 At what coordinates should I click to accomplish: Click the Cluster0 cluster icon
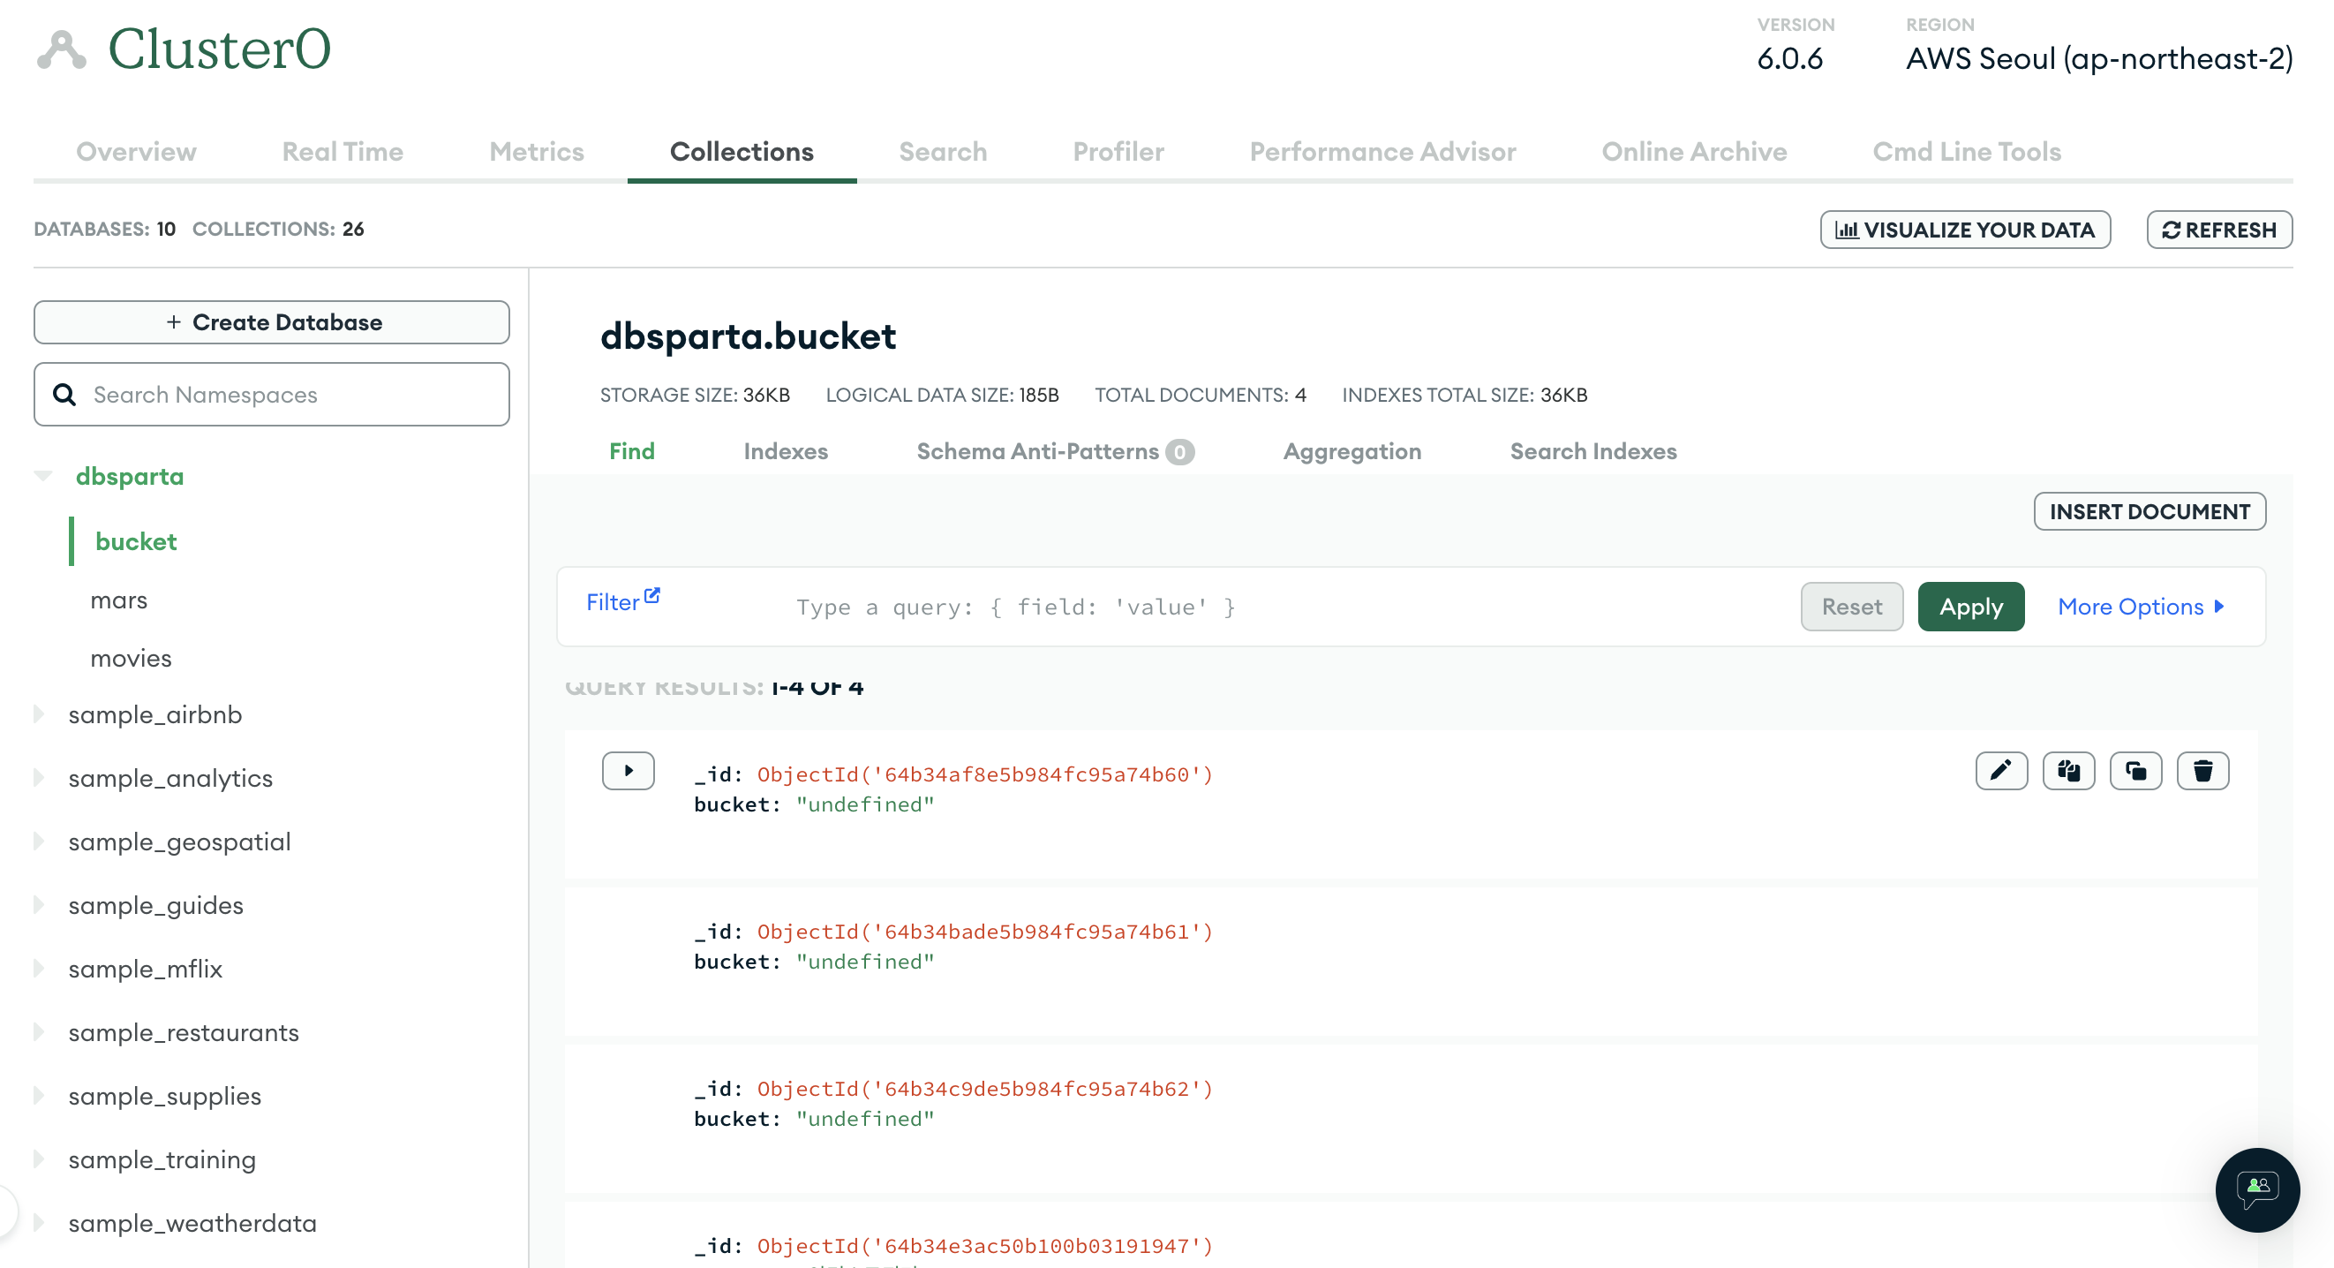coord(62,49)
